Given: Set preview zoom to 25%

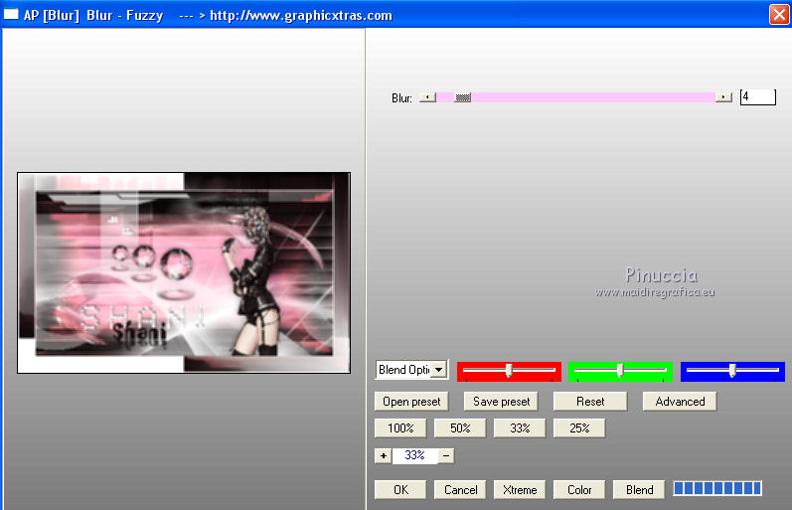Looking at the screenshot, I should click(579, 428).
